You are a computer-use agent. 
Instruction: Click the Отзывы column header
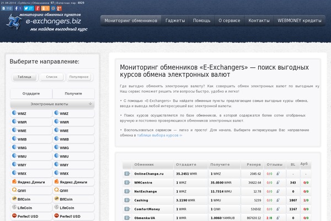click(274, 165)
